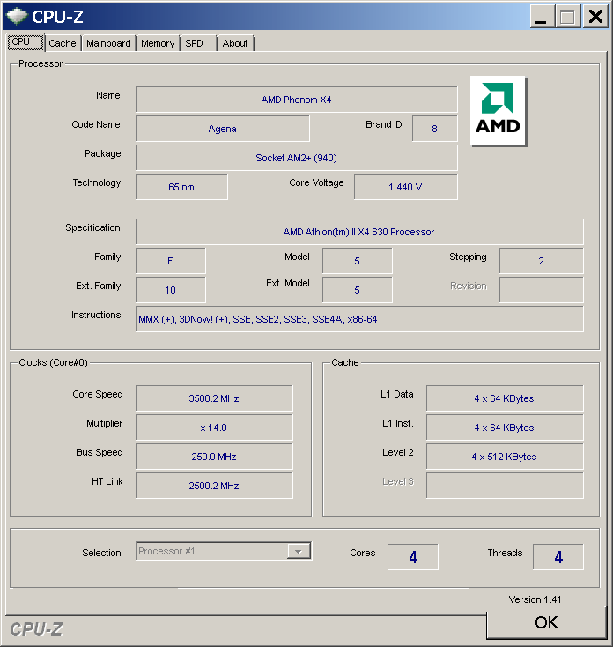Switch to the Cache tab

pyautogui.click(x=63, y=43)
